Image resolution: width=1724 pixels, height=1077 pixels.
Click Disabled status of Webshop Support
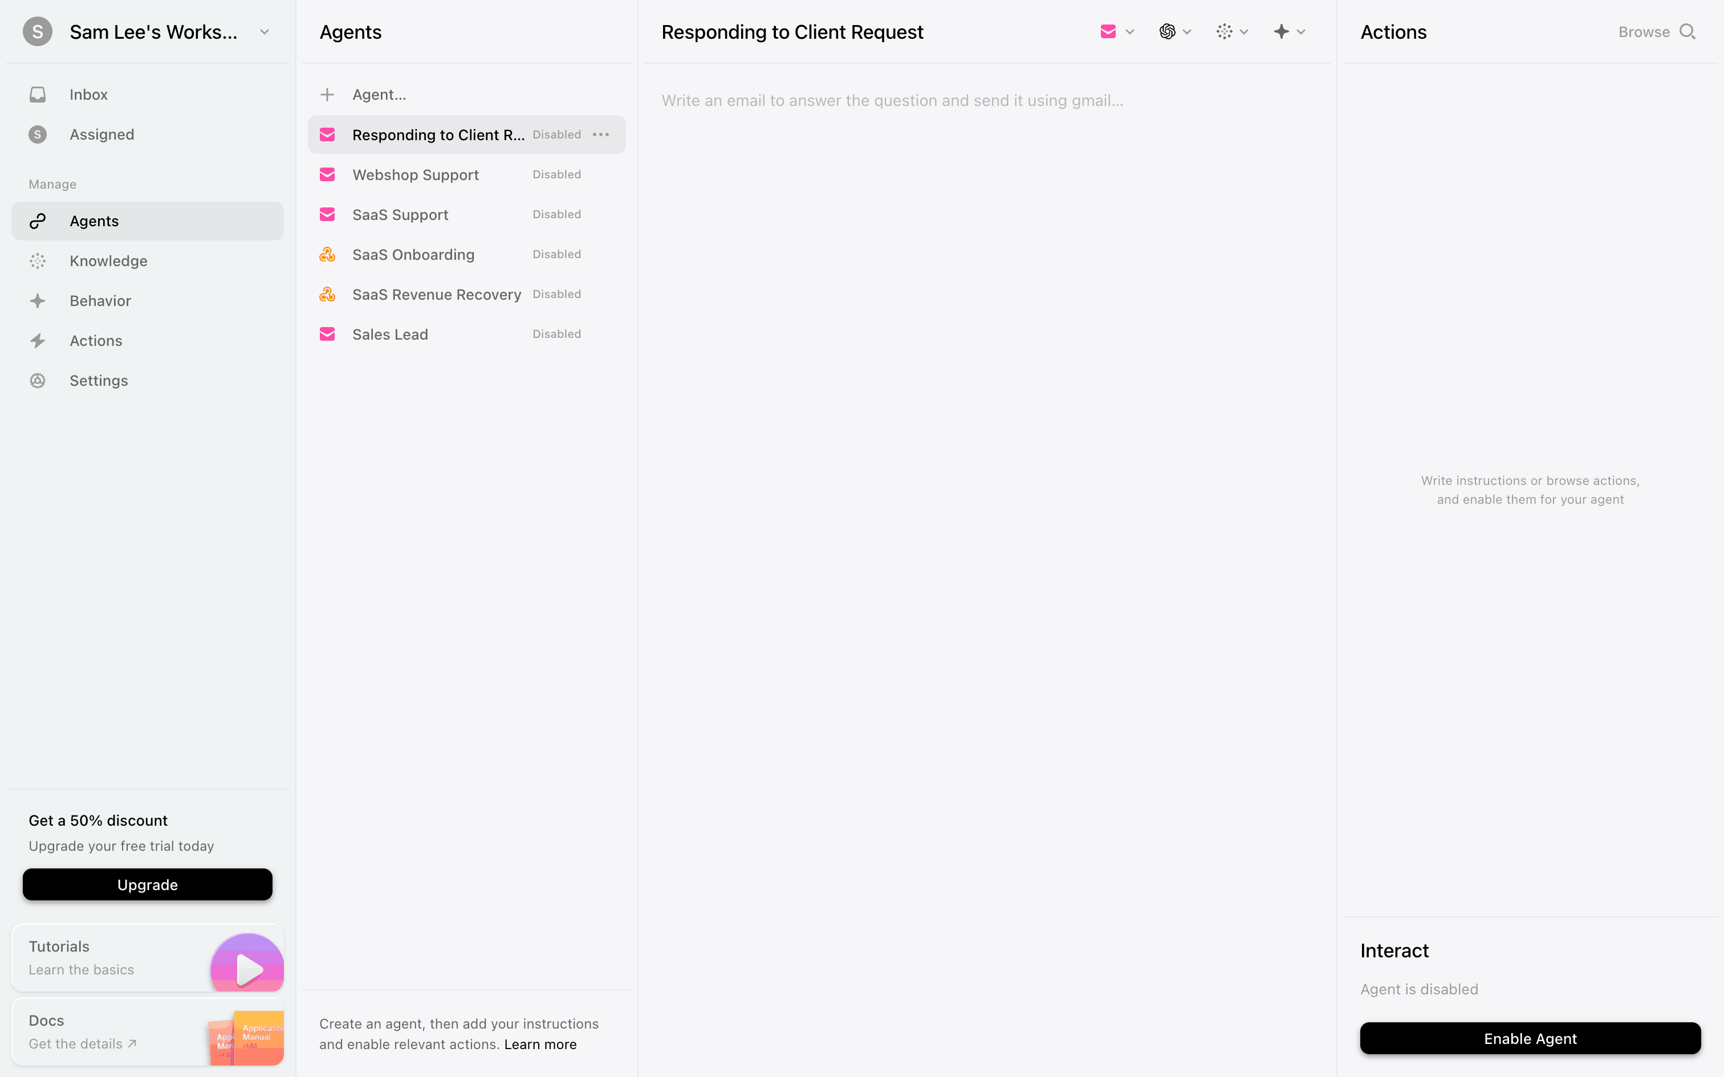(x=556, y=174)
